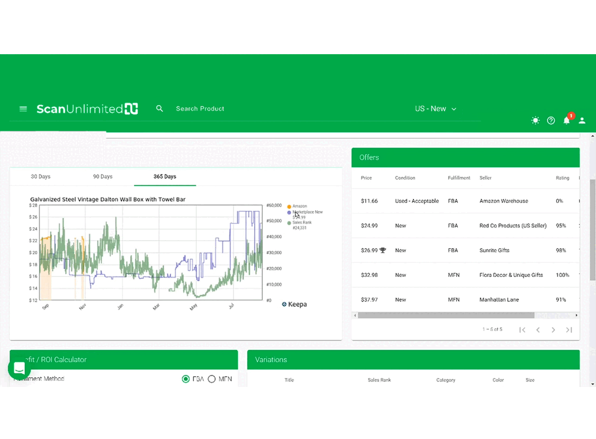Select the 365 Days chart tab
Image resolution: width=596 pixels, height=439 pixels.
(165, 176)
